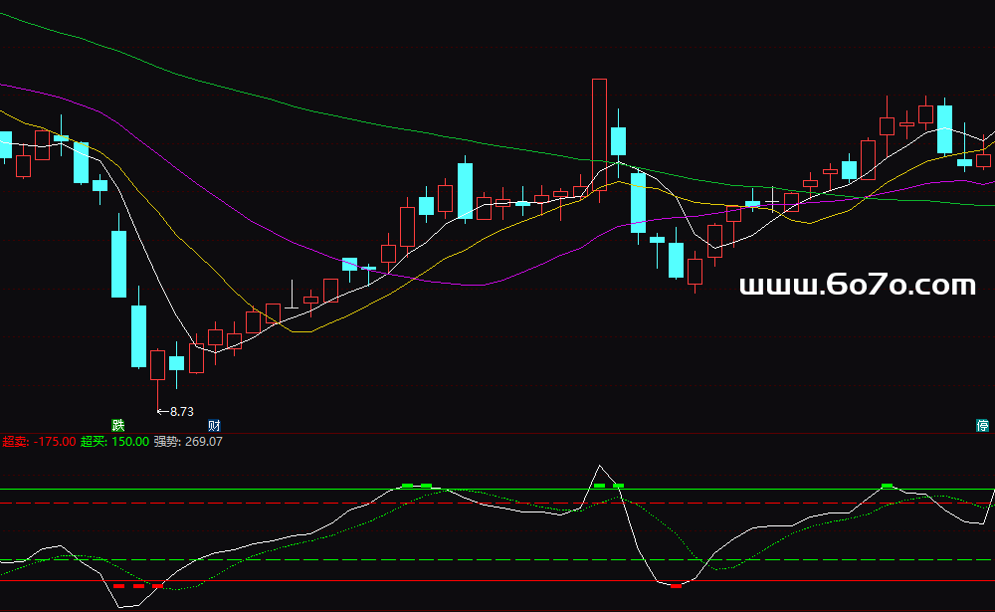Click the candlestick at the 8.73 low
The width and height of the screenshot is (995, 612).
click(157, 365)
